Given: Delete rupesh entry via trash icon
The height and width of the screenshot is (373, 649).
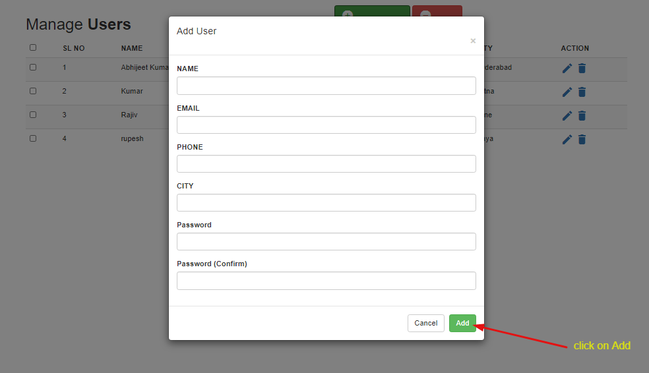Looking at the screenshot, I should [x=582, y=139].
